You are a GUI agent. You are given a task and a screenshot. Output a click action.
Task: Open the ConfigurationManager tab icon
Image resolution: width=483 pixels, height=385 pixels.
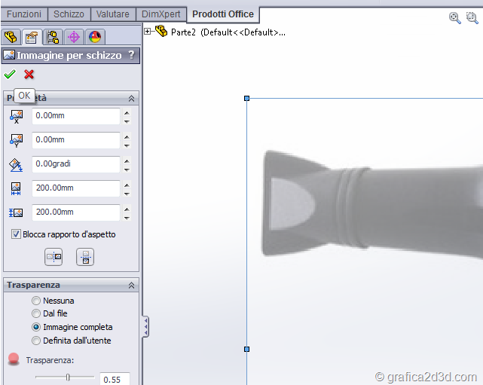coord(53,37)
